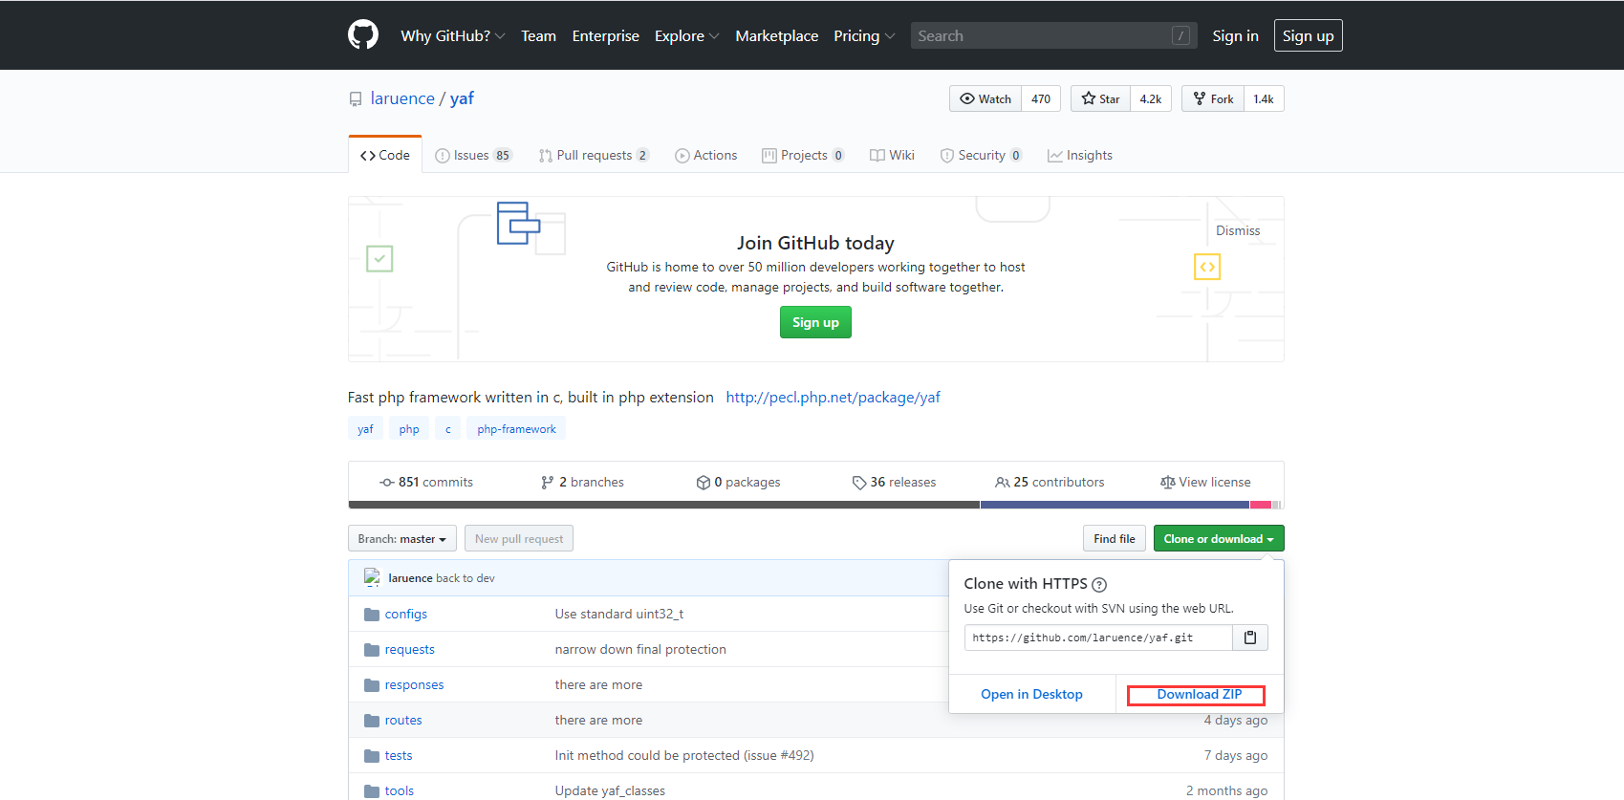
Task: Click the yaf topic tag
Action: click(x=365, y=429)
